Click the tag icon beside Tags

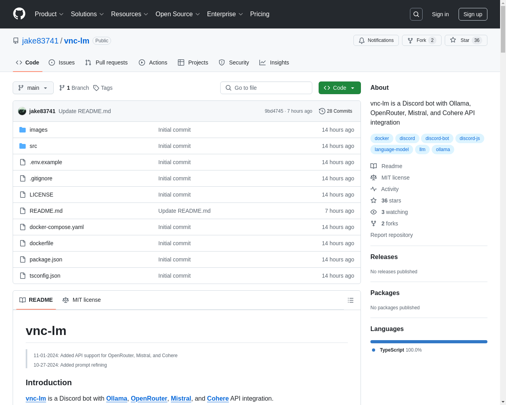(x=96, y=88)
